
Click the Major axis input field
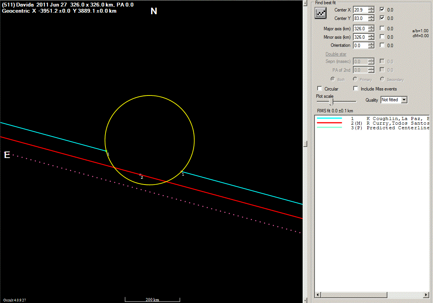coord(361,28)
